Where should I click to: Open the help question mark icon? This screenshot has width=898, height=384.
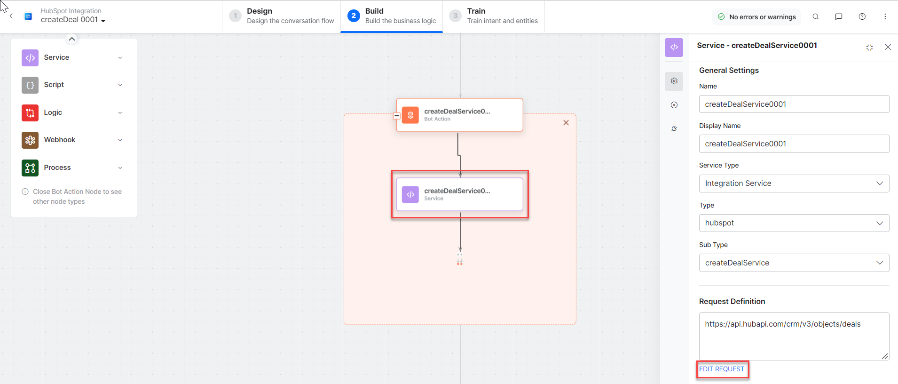click(862, 17)
